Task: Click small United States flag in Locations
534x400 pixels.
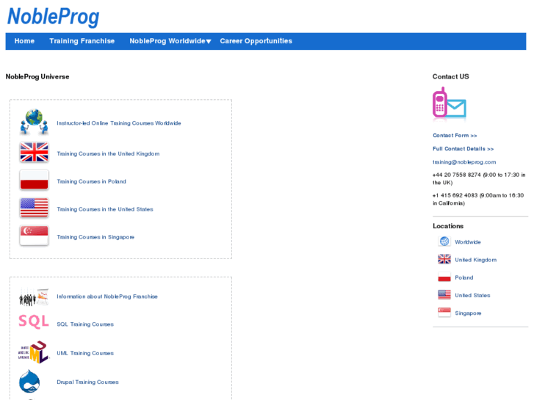Action: pyautogui.click(x=444, y=294)
